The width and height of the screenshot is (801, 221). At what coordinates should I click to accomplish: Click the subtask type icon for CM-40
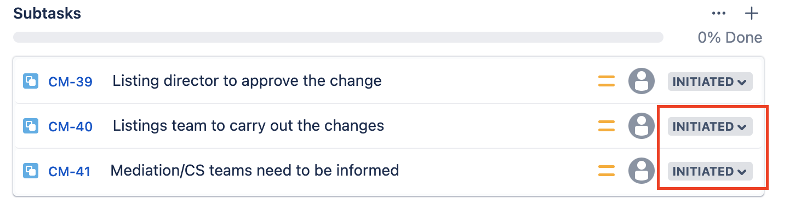point(30,126)
